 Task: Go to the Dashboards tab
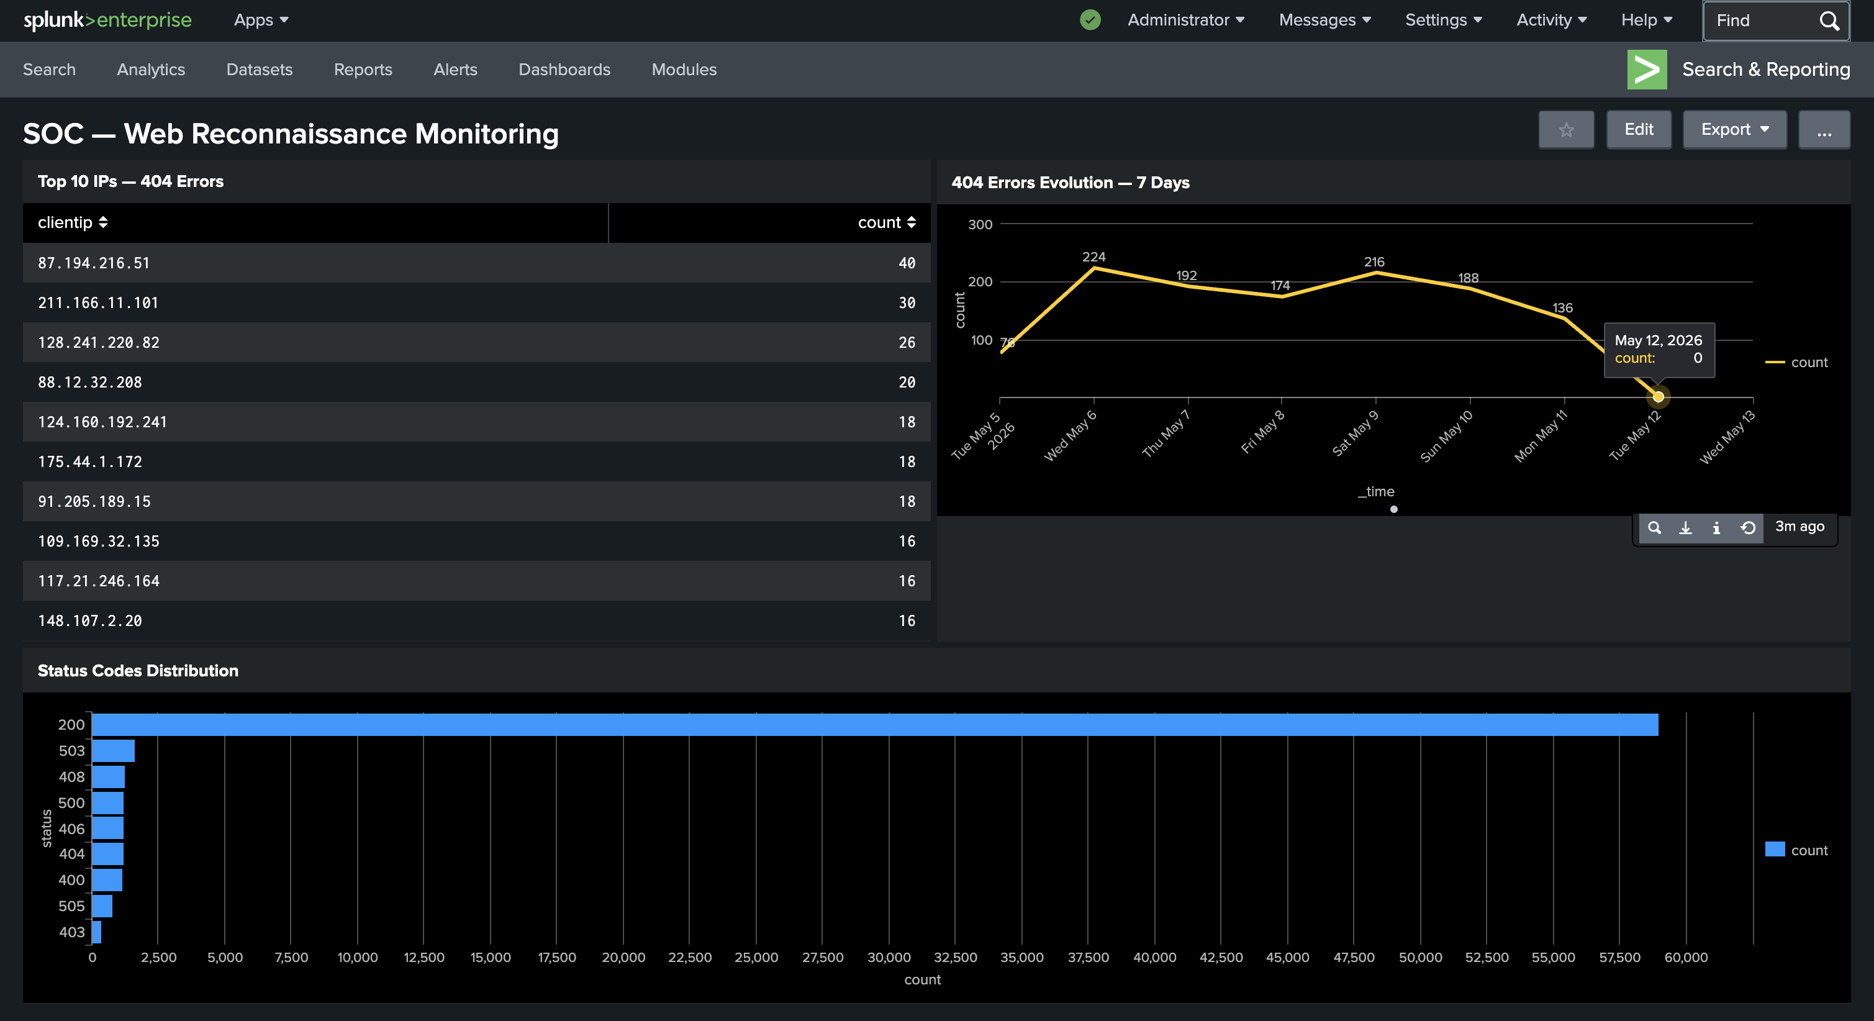[x=564, y=69]
